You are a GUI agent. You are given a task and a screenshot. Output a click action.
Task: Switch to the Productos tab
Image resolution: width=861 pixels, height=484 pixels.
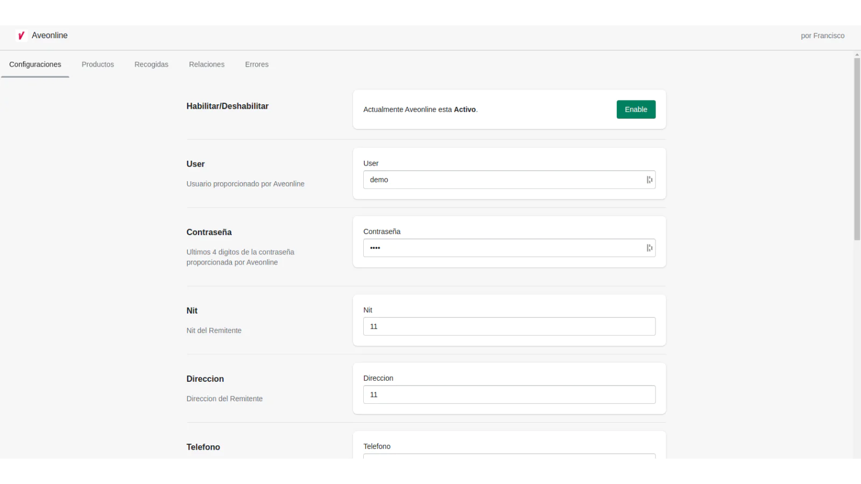tap(98, 65)
